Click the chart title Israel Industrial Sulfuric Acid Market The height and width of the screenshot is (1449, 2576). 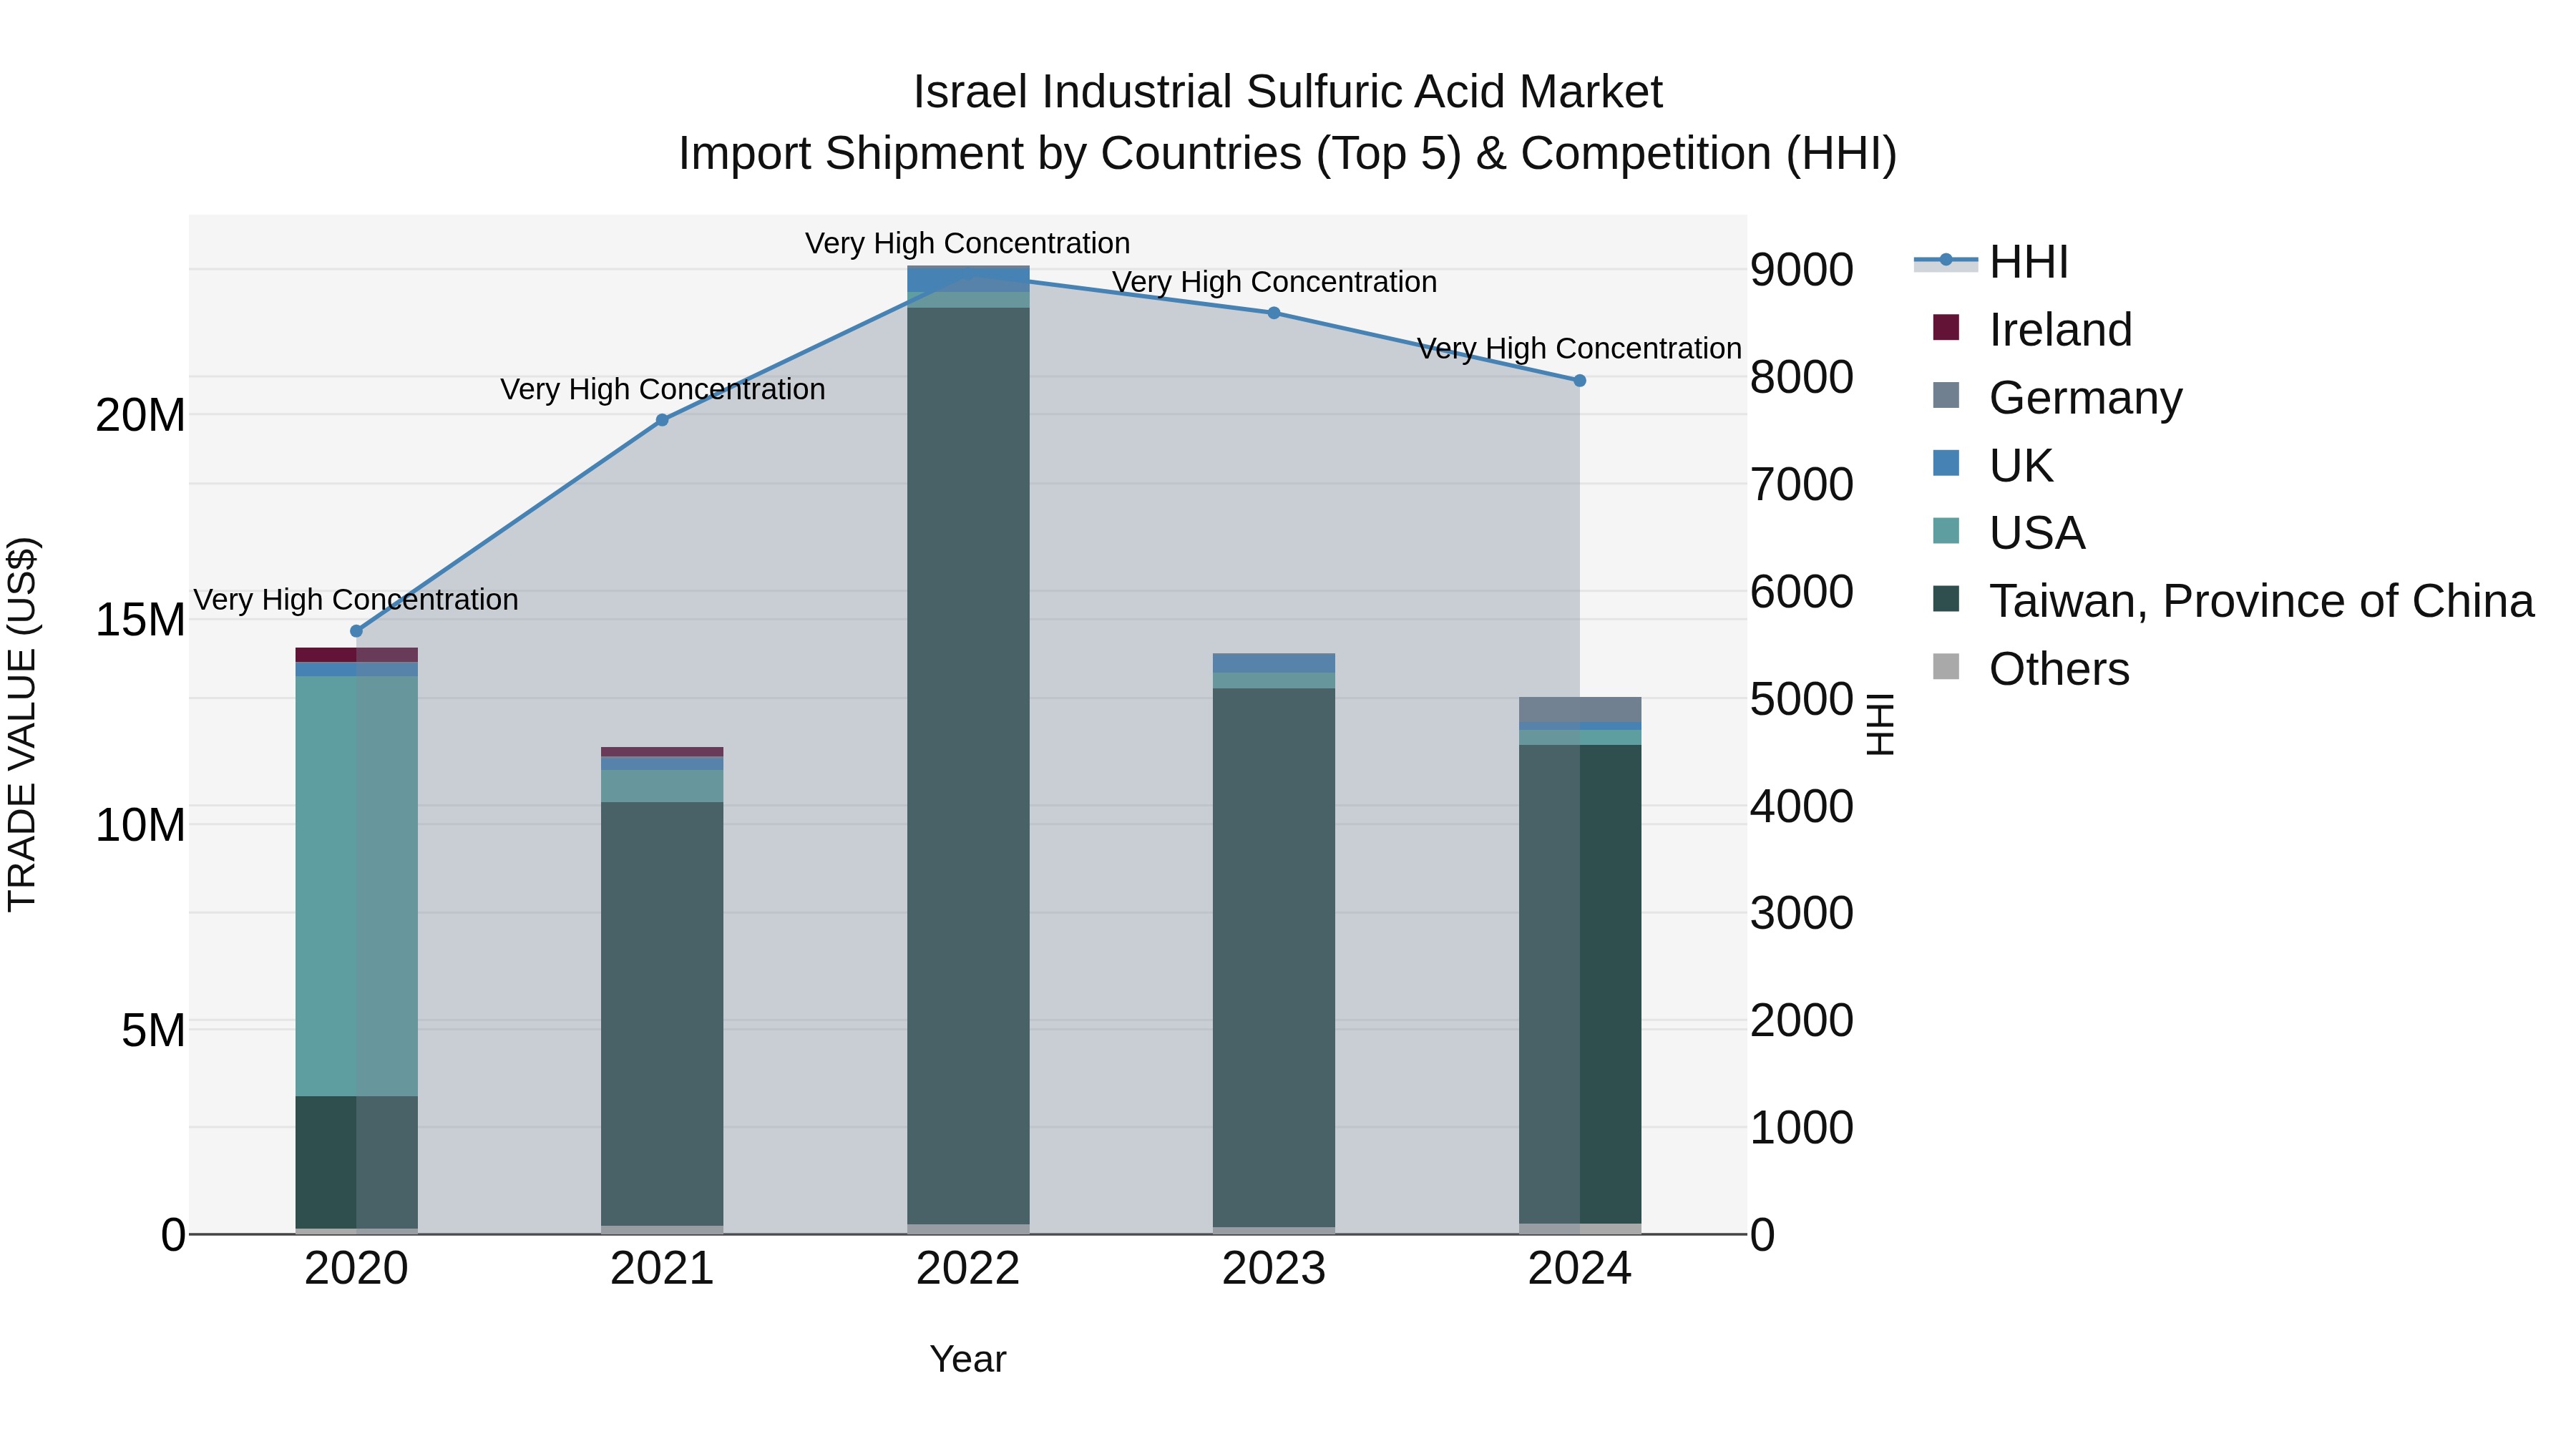(x=1288, y=92)
